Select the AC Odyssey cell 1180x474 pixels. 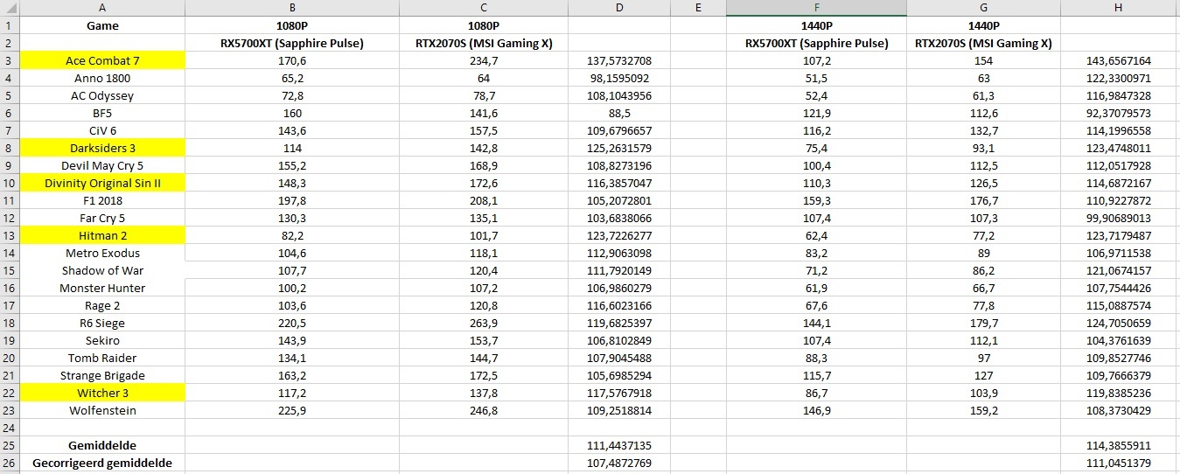coord(102,95)
